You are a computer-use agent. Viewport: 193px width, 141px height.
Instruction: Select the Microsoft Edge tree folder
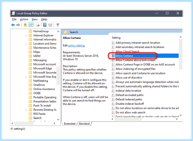pyautogui.click(x=42, y=68)
